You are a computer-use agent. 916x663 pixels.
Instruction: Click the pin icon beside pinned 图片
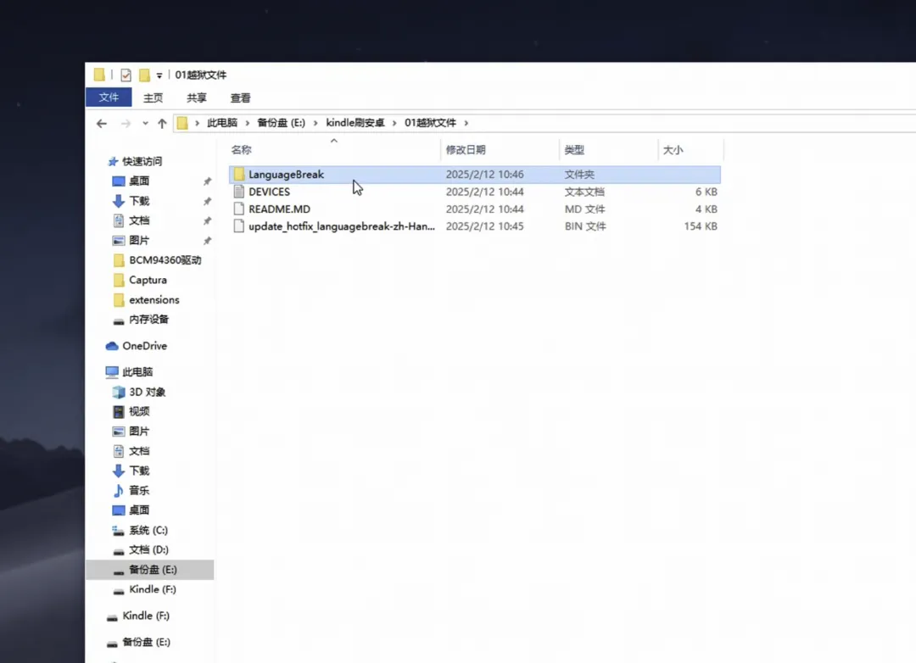[208, 241]
